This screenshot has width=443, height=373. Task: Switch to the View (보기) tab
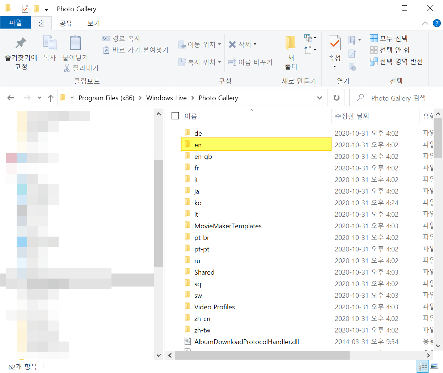tap(93, 23)
